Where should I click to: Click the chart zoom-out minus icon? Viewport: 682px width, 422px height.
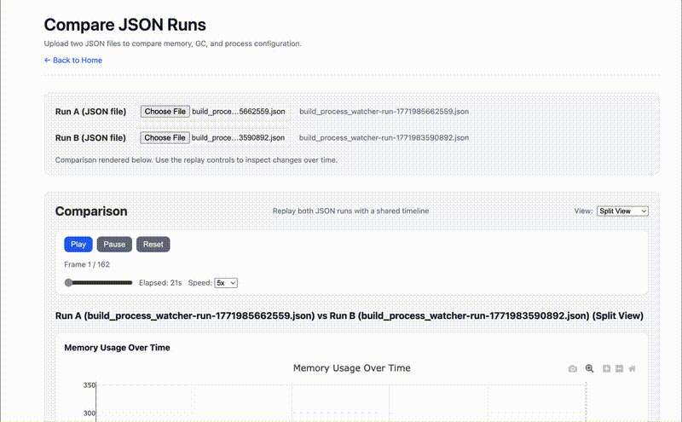pos(620,368)
